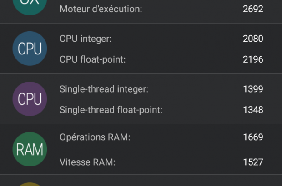
Task: Tap the 2692 execution engine score
Action: click(253, 9)
